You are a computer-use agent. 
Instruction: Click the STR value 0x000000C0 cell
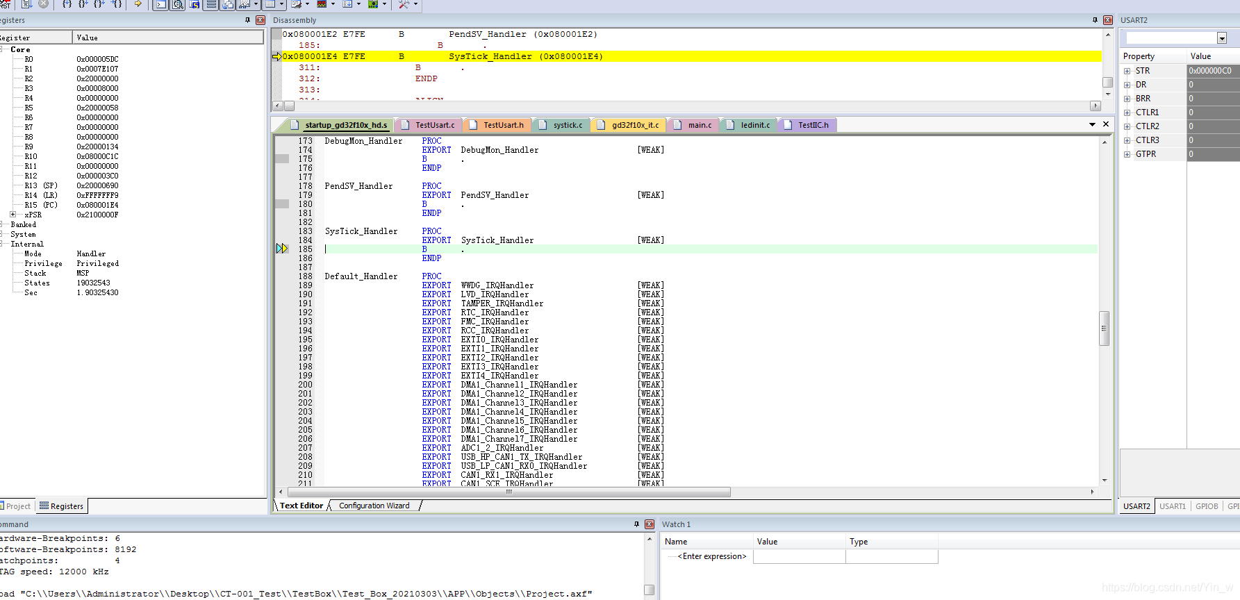click(1213, 71)
